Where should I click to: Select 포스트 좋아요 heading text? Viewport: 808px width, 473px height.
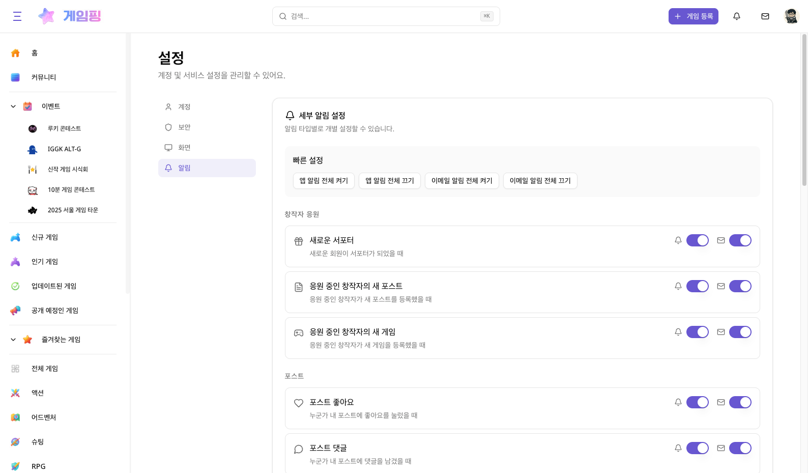coord(332,402)
